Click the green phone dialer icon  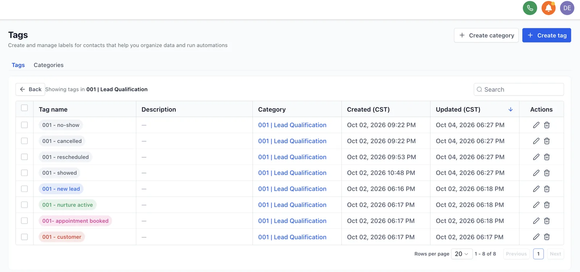[x=530, y=8]
